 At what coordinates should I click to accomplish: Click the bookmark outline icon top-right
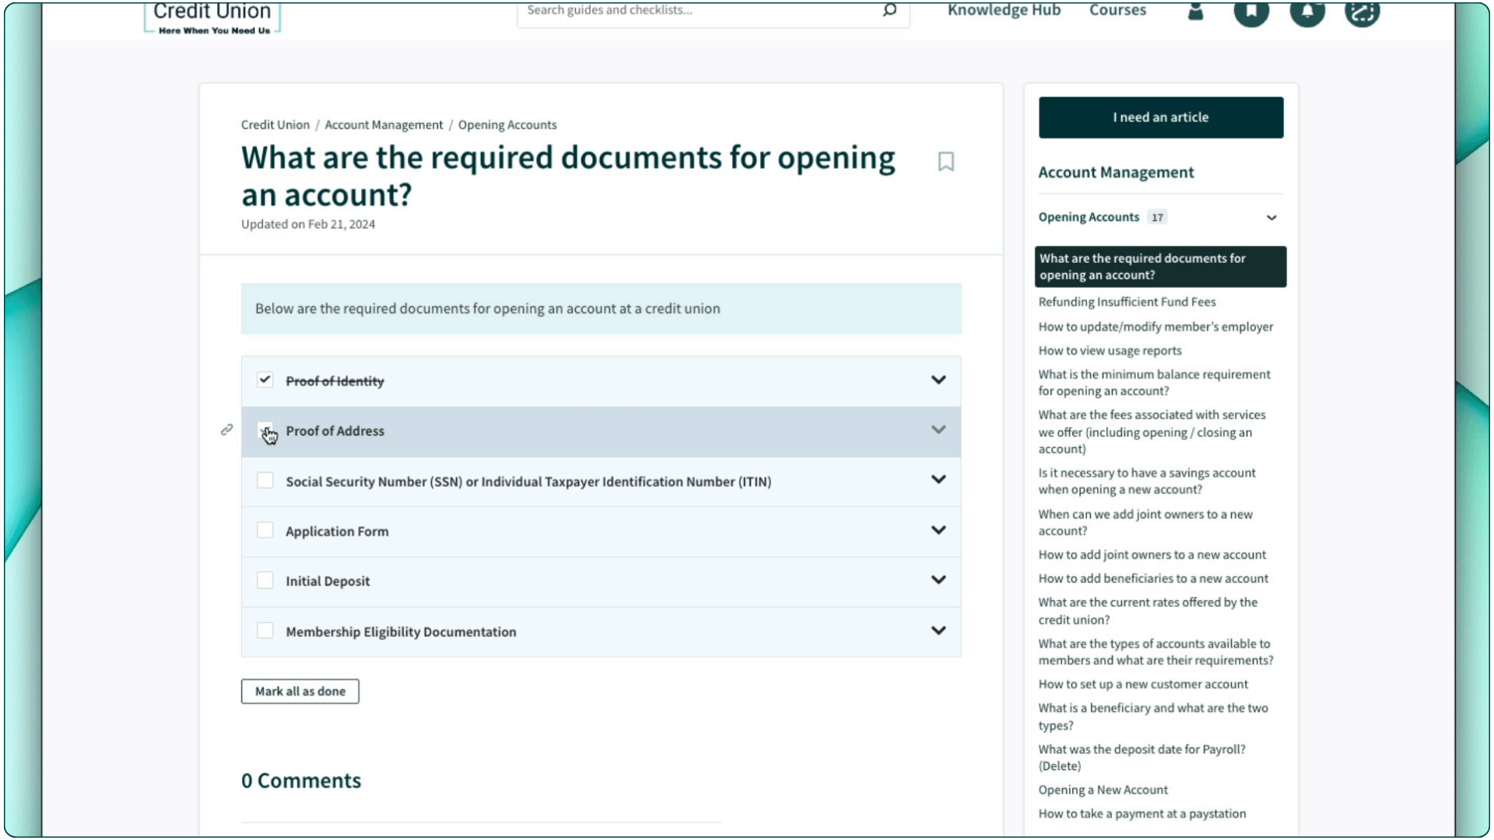(945, 161)
